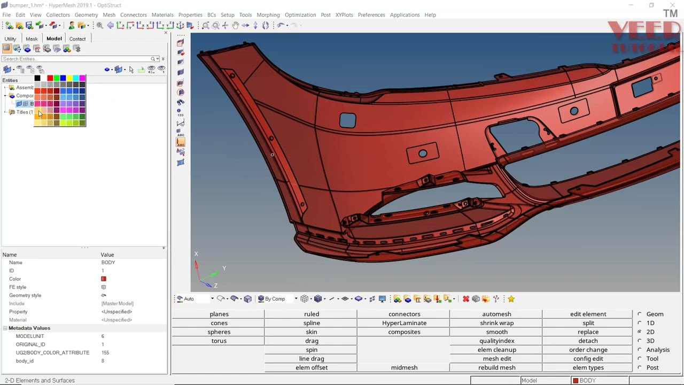Open the Material value dropdown
This screenshot has height=385, width=684.
[134, 320]
